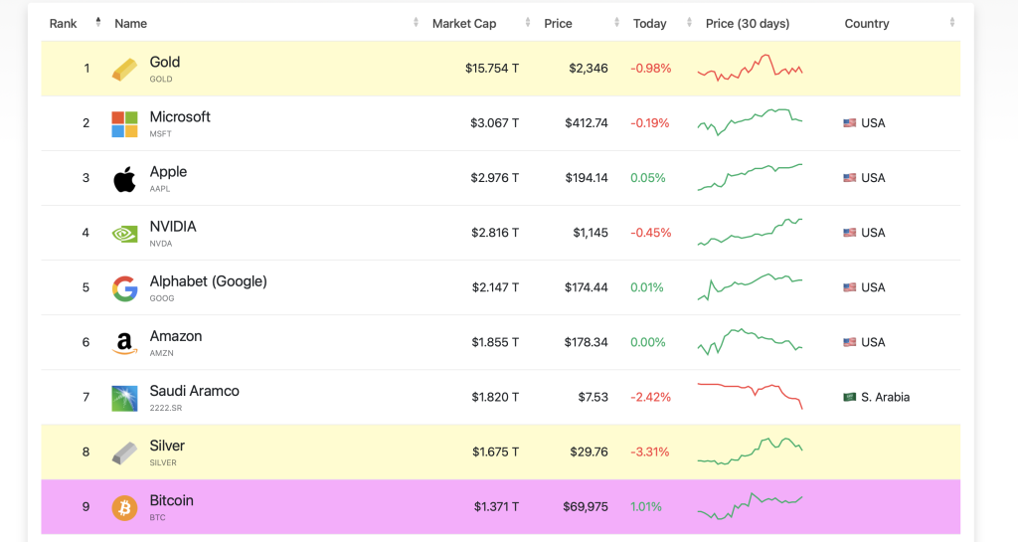This screenshot has width=1018, height=542.
Task: Open the Amazon company link
Action: (x=176, y=336)
